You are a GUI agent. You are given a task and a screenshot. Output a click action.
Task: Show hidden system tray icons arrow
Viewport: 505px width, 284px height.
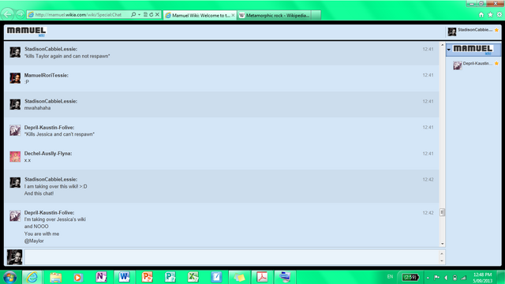point(428,278)
